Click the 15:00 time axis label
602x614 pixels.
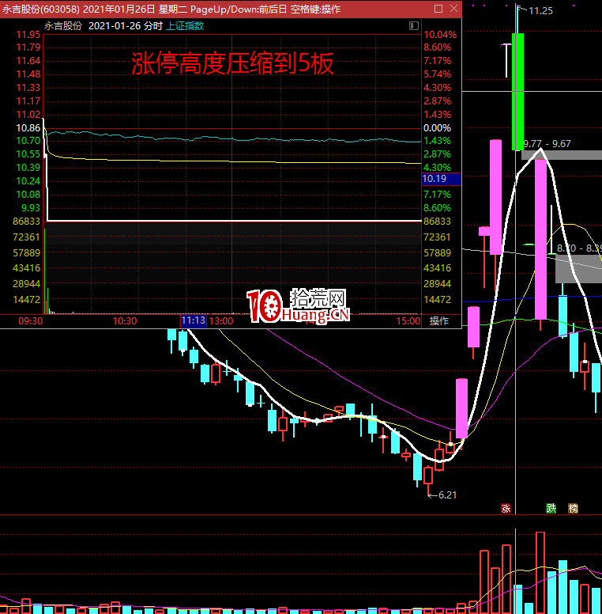(x=408, y=321)
